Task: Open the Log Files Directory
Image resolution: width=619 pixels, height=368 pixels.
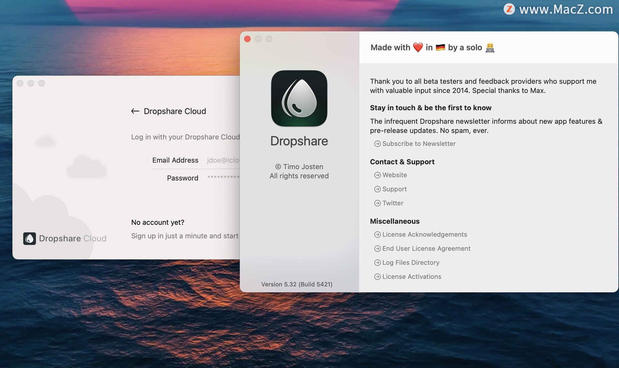Action: (410, 263)
